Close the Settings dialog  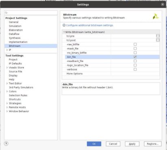(163, 4)
